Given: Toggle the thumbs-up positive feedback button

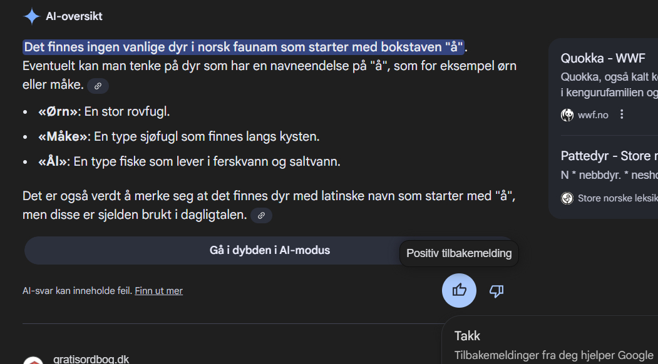Looking at the screenshot, I should point(459,290).
